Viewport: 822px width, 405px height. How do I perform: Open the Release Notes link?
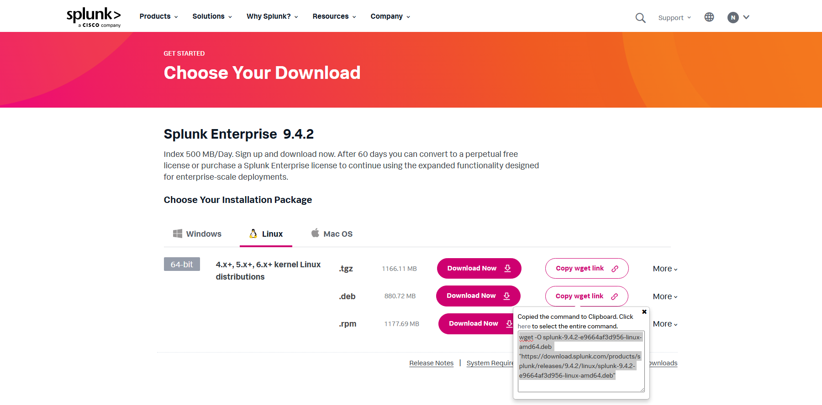tap(431, 363)
